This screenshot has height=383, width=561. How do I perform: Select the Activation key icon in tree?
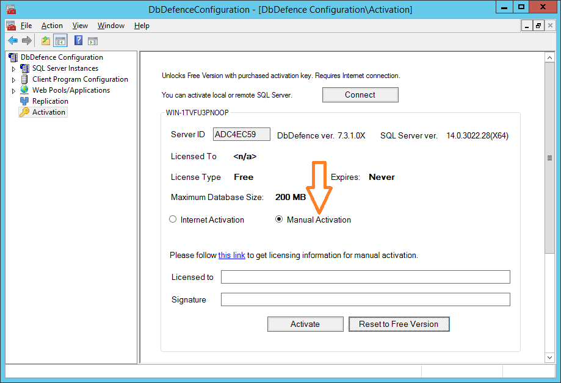tap(24, 112)
